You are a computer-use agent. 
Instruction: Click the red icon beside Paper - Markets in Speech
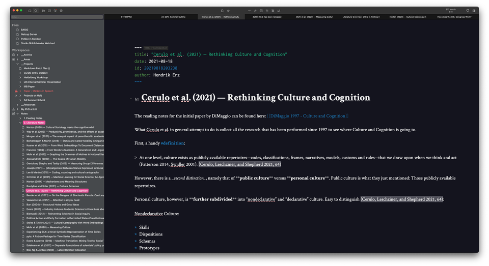point(16,91)
